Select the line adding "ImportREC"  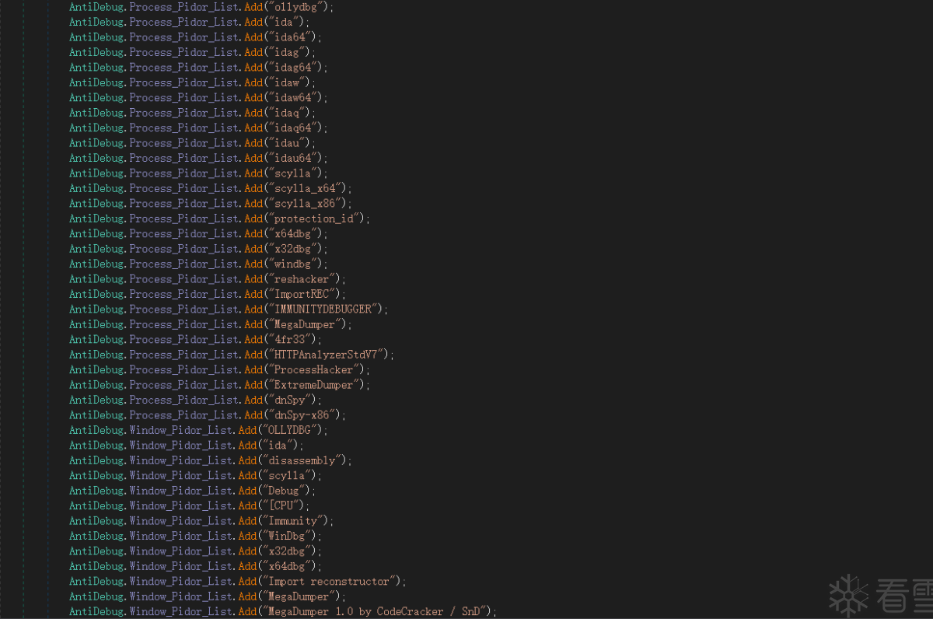click(208, 295)
